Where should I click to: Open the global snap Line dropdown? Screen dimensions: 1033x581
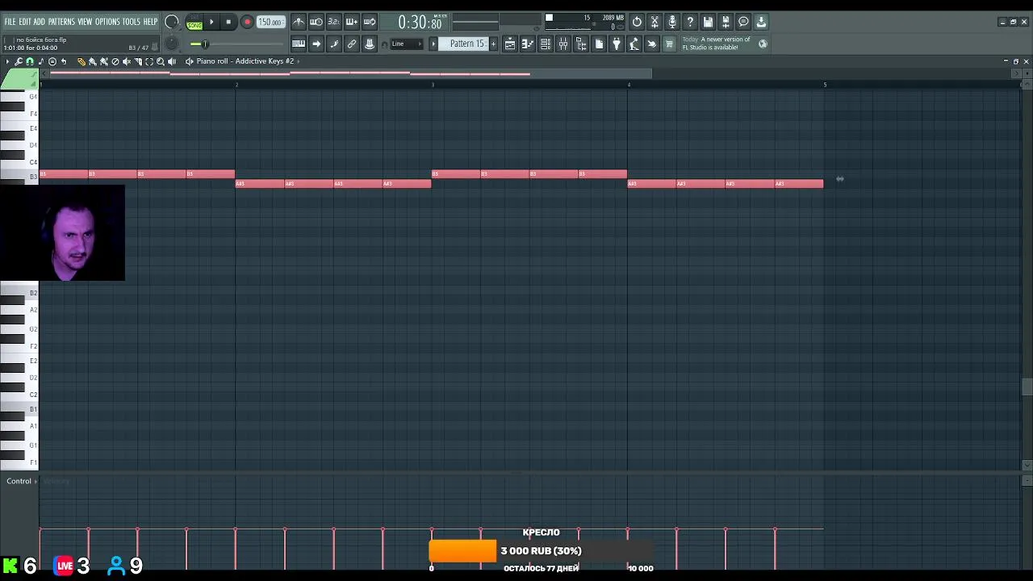click(407, 44)
